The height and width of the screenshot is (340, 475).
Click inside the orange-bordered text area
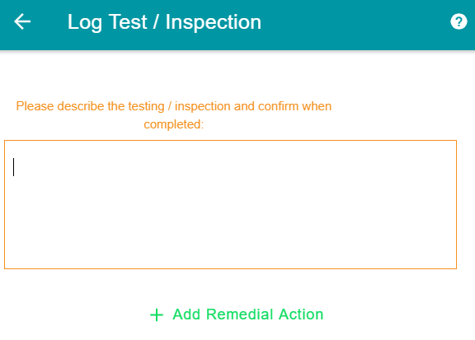[x=230, y=204]
